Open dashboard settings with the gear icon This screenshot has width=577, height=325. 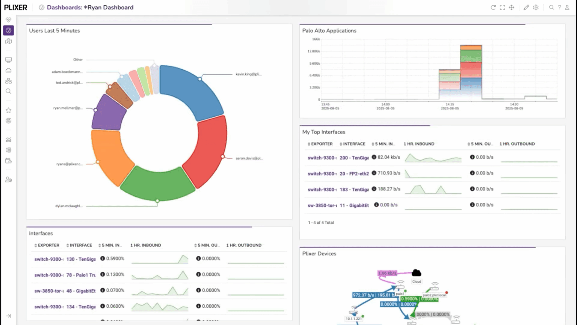[x=536, y=7]
